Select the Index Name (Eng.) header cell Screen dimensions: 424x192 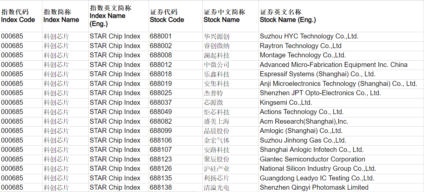[118, 16]
